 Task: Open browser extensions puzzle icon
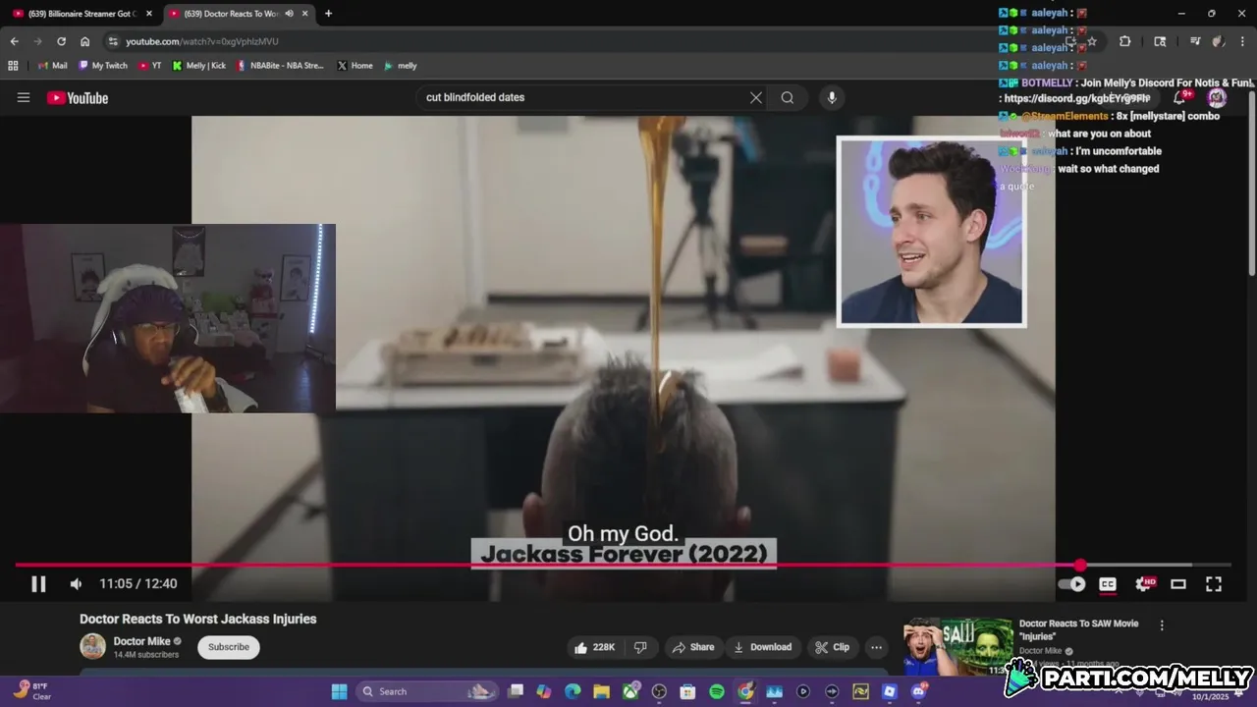pos(1124,41)
